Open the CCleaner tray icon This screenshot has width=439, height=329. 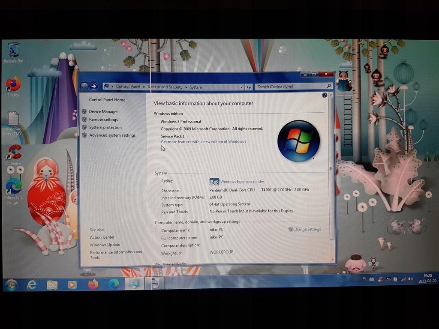(380, 279)
